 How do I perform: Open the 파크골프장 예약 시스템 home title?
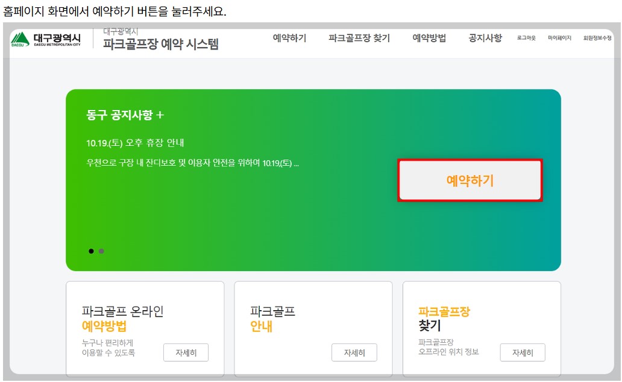[x=160, y=45]
